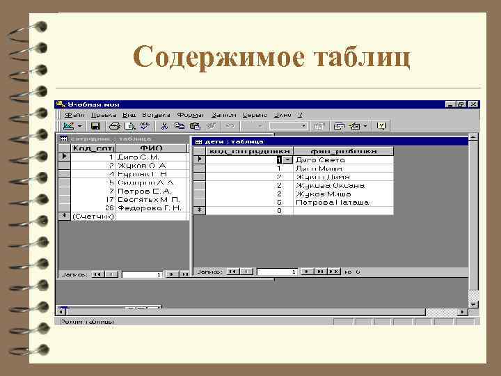Viewport: 501px width, 376px height.
Task: Go to previous record in сотрудник table
Action: click(x=111, y=274)
